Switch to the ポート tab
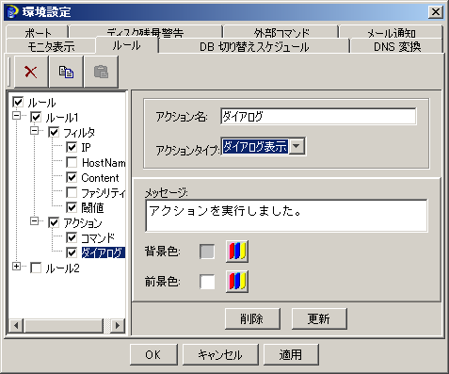 click(38, 32)
